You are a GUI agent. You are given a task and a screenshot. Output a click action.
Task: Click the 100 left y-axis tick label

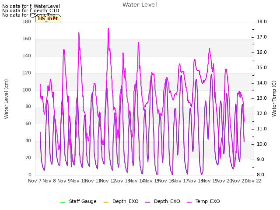point(27,90)
